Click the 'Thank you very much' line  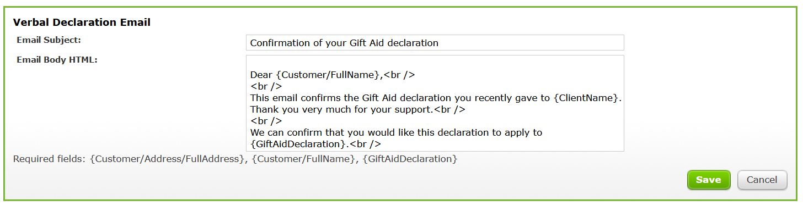[x=357, y=109]
